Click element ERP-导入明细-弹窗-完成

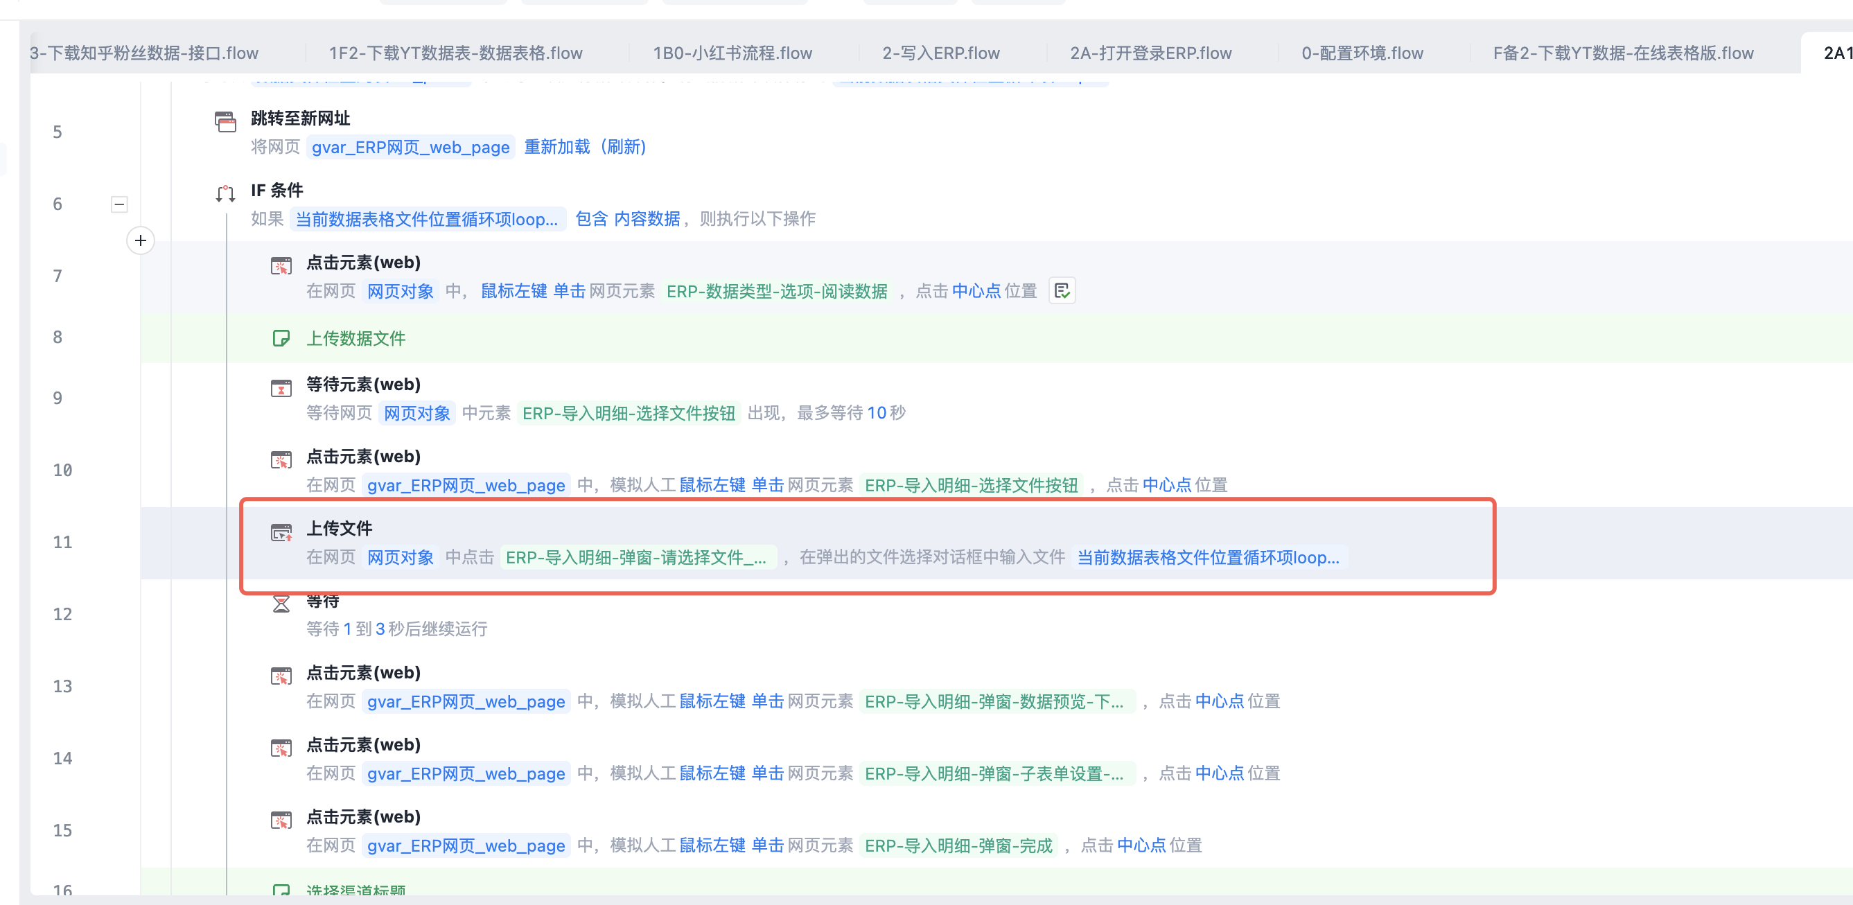pos(959,845)
